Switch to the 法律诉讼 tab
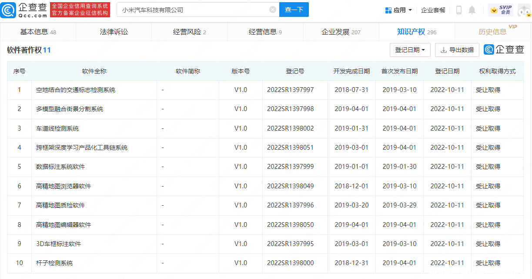 point(114,32)
